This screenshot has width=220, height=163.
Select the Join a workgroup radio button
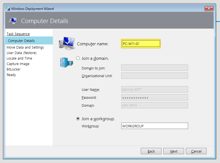point(78,119)
